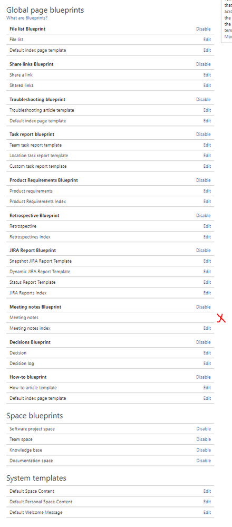Click 'Decisions Blueprint' row title
The image size is (232, 527).
(30, 342)
